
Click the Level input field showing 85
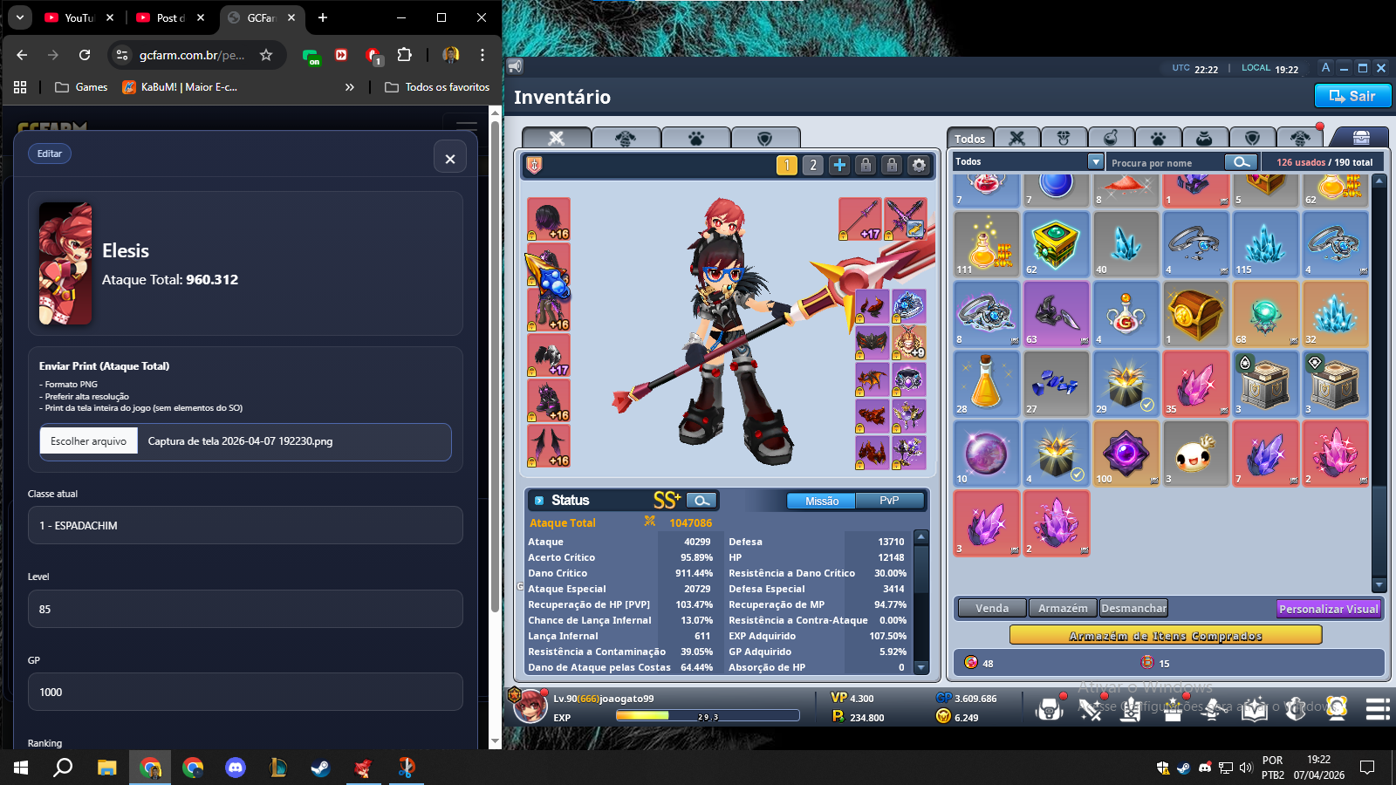[245, 609]
